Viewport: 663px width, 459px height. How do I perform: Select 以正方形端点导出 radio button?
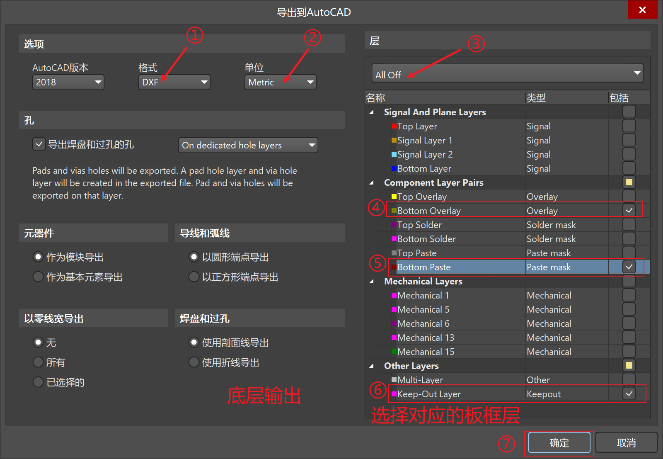tap(194, 277)
